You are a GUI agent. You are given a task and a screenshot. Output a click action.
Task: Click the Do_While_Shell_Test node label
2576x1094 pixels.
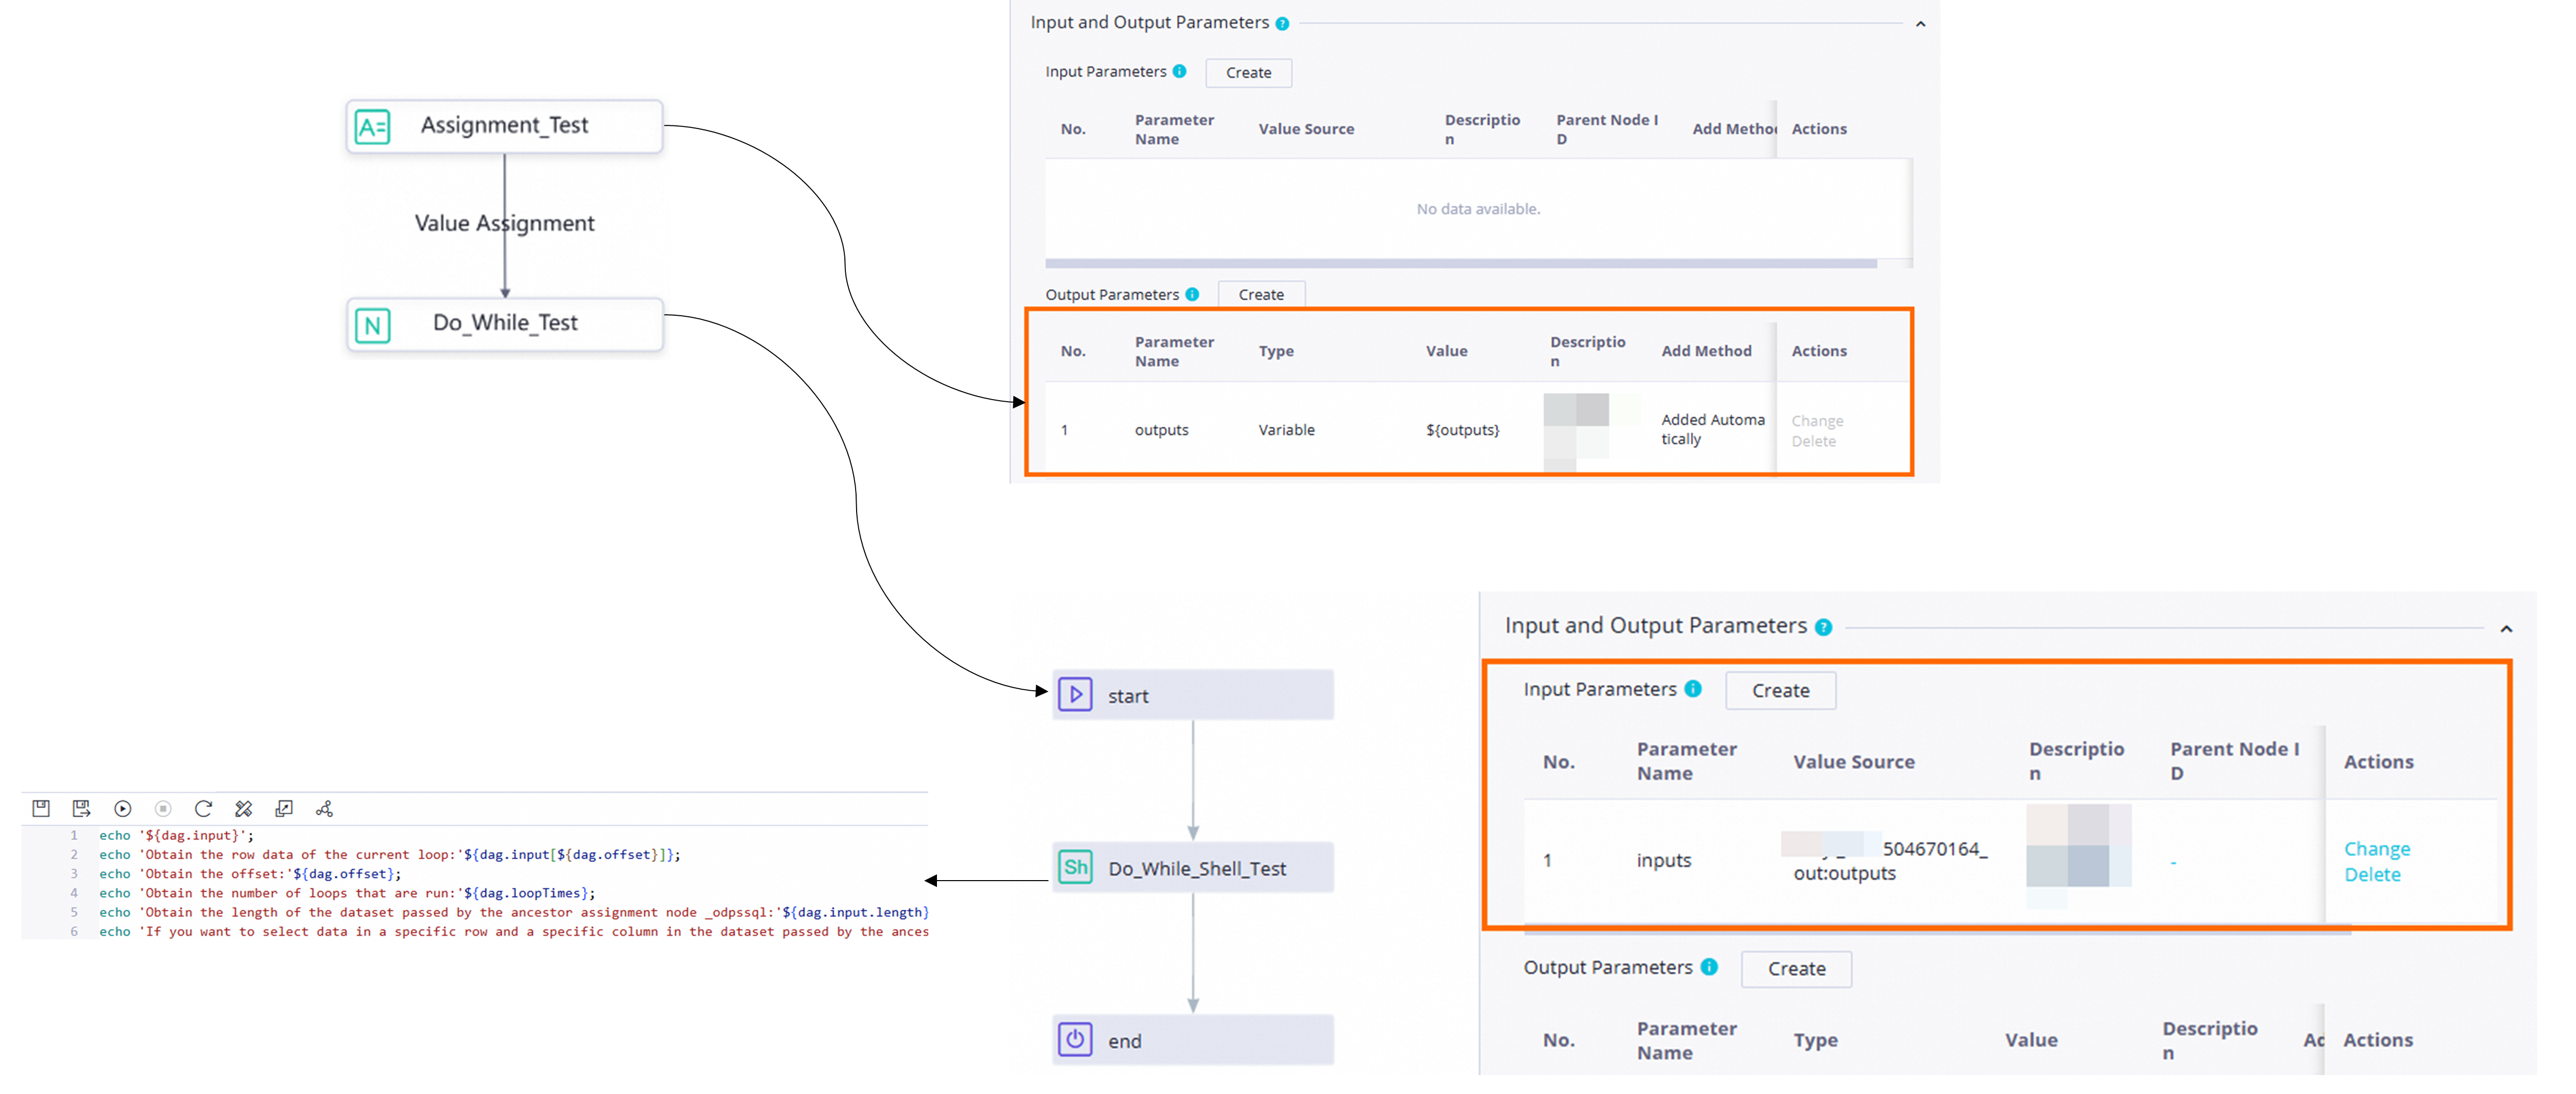click(x=1197, y=868)
